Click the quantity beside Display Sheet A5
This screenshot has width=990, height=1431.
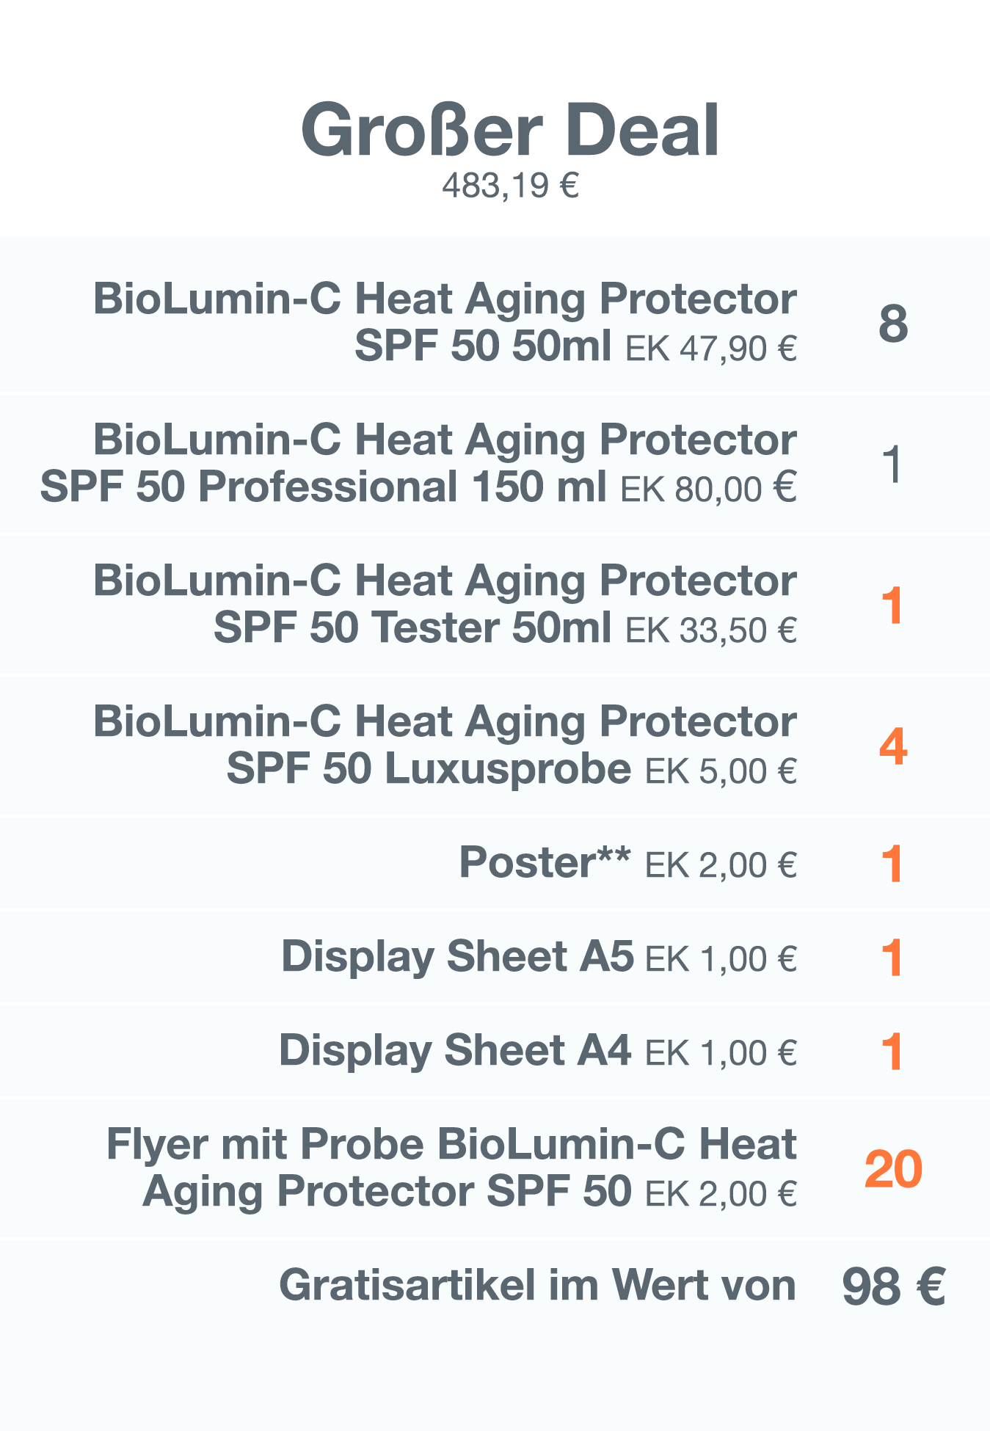coord(892,958)
